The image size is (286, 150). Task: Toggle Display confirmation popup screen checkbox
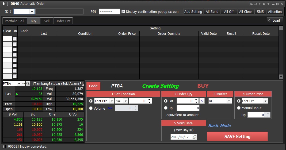123,12
